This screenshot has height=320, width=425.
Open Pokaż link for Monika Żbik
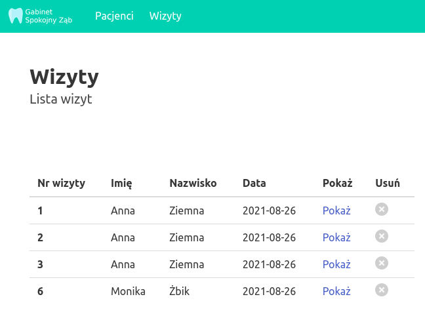(x=336, y=291)
